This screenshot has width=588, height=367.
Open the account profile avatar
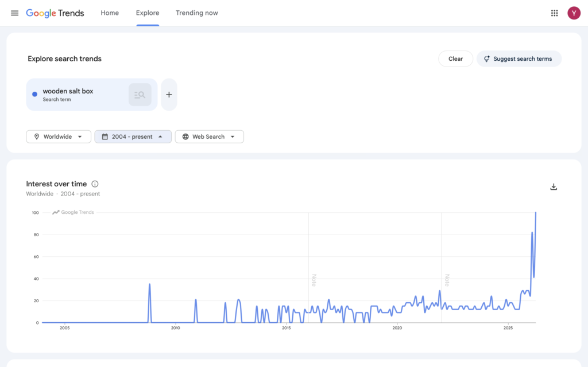pos(574,13)
